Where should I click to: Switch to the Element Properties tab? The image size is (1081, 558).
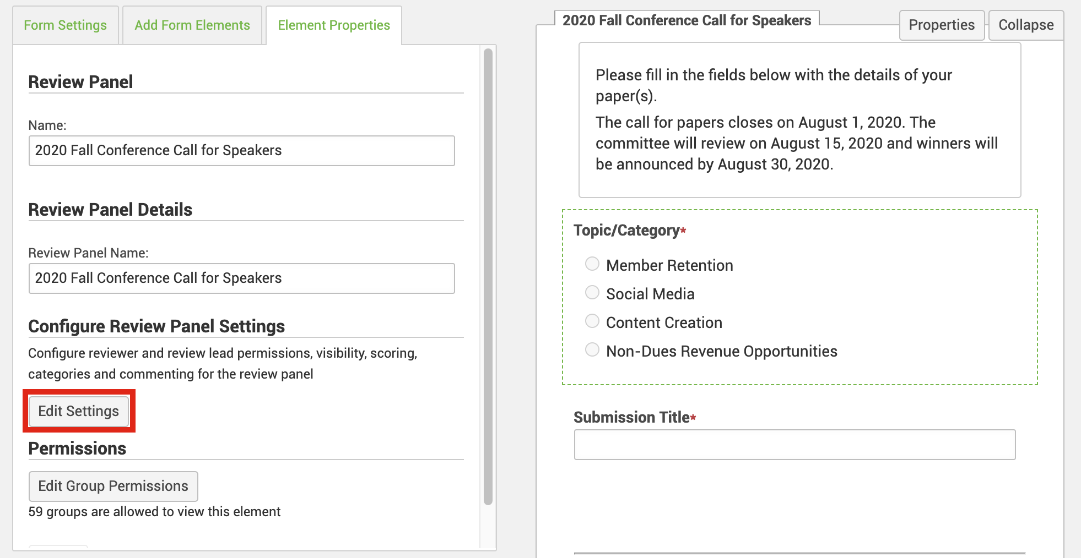(334, 25)
